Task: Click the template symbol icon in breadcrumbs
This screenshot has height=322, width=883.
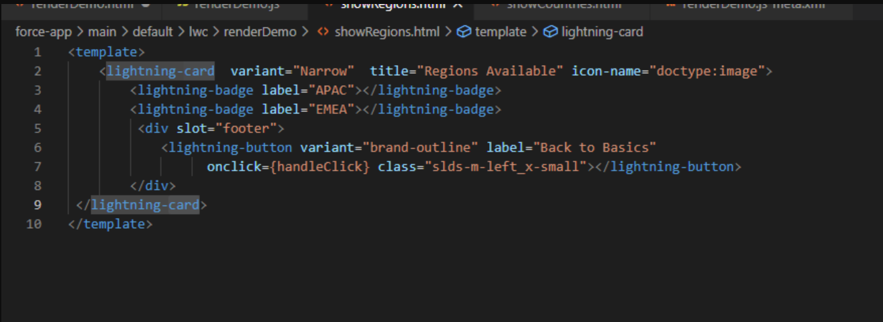Action: point(464,32)
